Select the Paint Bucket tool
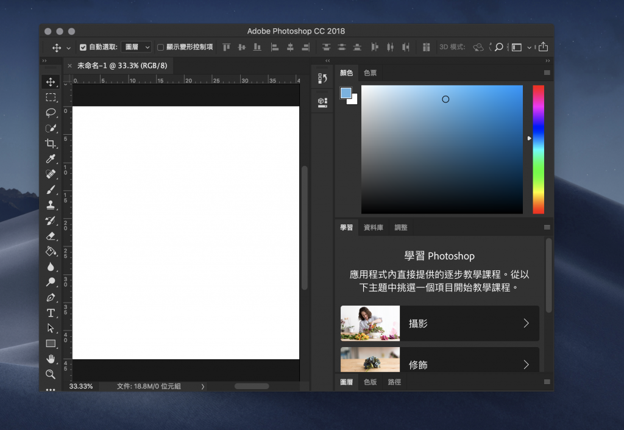Viewport: 624px width, 430px height. [51, 251]
